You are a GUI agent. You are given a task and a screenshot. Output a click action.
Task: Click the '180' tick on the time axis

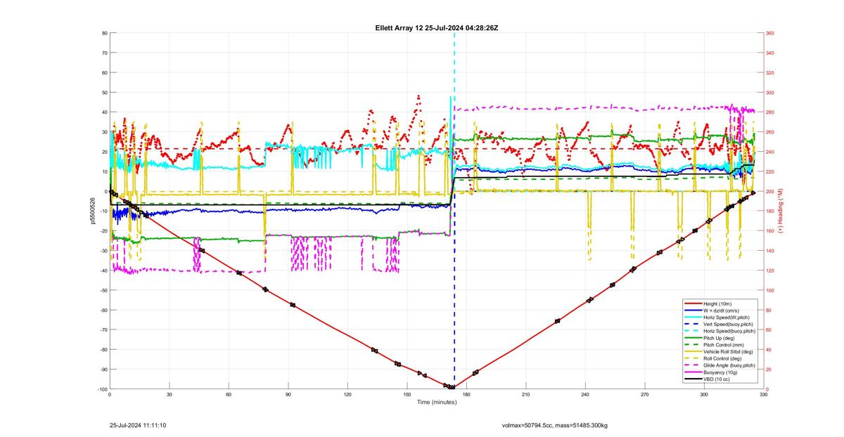click(466, 395)
